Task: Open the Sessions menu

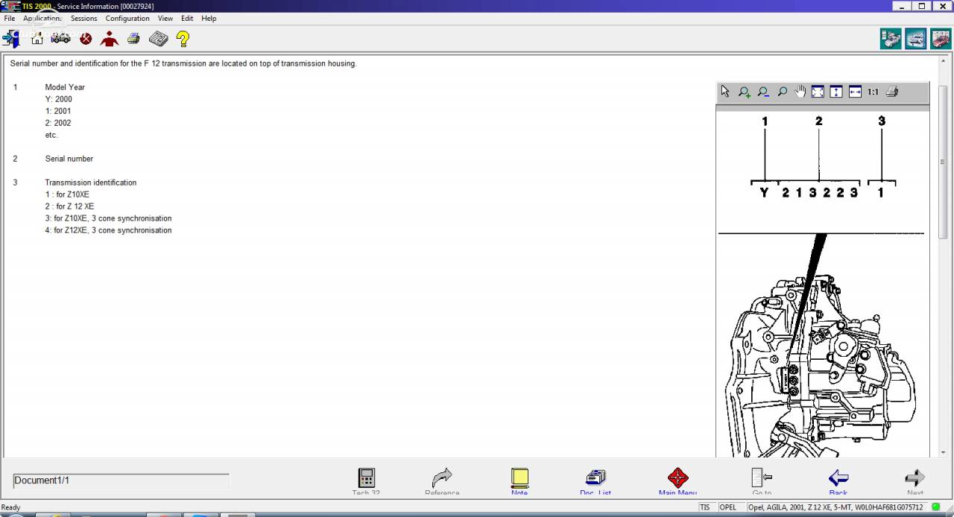Action: click(83, 19)
